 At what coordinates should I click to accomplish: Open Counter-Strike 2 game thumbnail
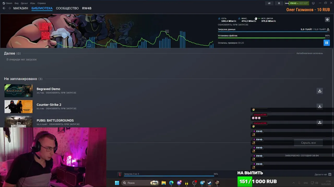point(19,106)
